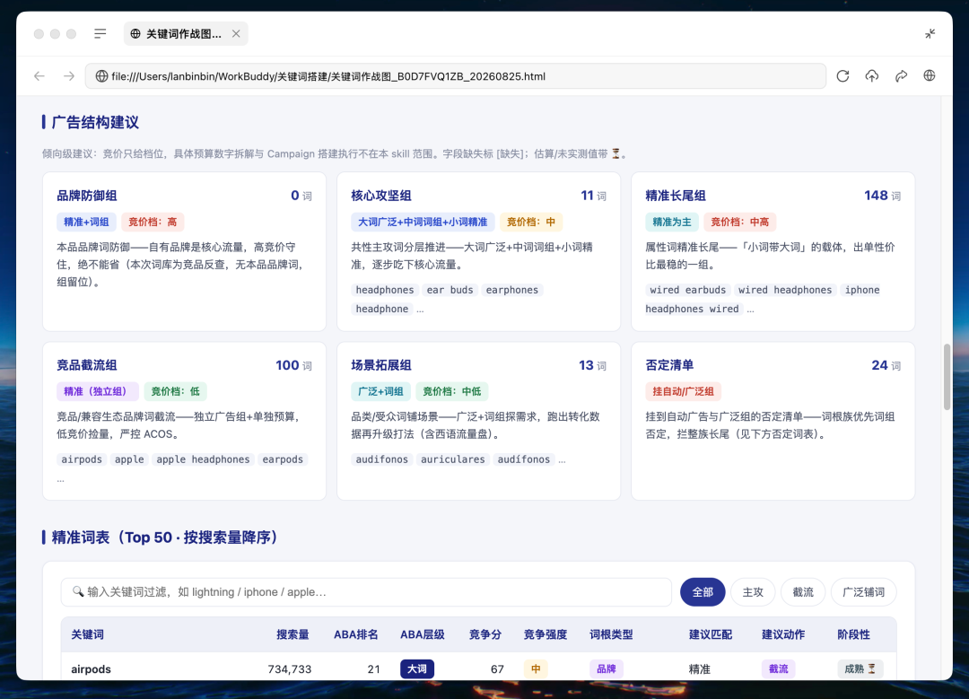Screen dimensions: 969x699
Task: Click the airpods keyword row
Action: point(479,667)
